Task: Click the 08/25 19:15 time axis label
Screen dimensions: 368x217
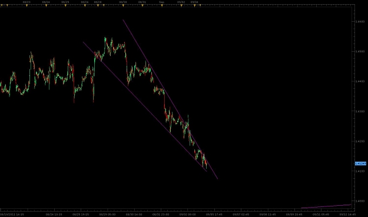Action: click(81, 214)
